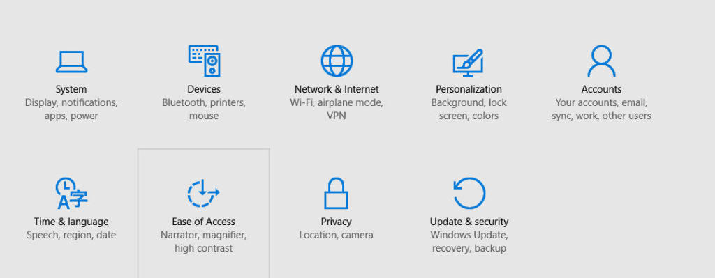Open Devices via keyboard and speaker icon
Image resolution: width=715 pixels, height=278 pixels.
[x=204, y=61]
